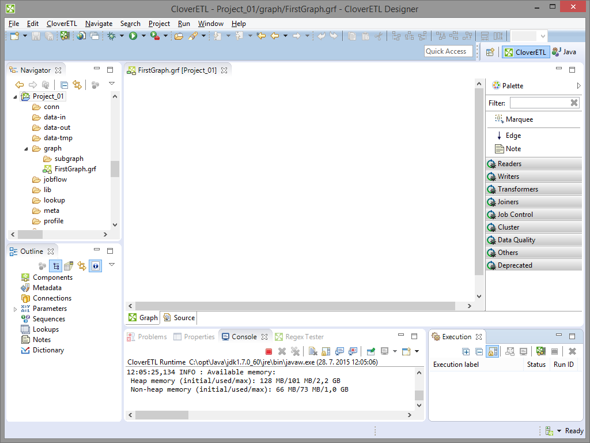Click the graph editor vertical scrollbar
Viewport: 590px width, 443px height.
(479, 190)
